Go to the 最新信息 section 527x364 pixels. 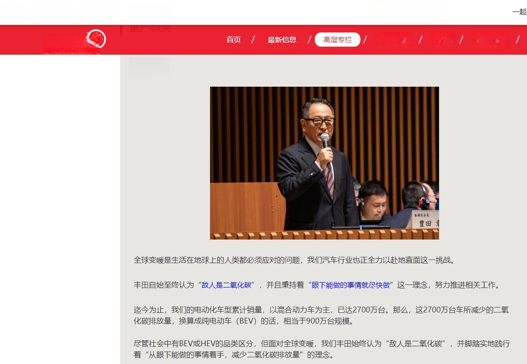[x=281, y=40]
